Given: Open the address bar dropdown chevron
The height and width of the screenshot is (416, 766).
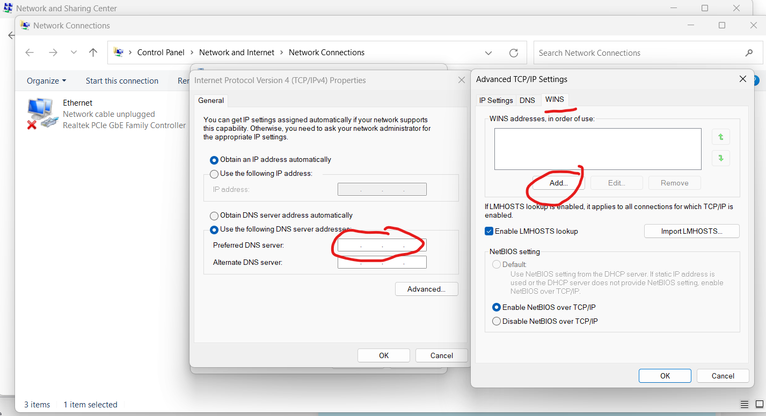Looking at the screenshot, I should [x=488, y=53].
